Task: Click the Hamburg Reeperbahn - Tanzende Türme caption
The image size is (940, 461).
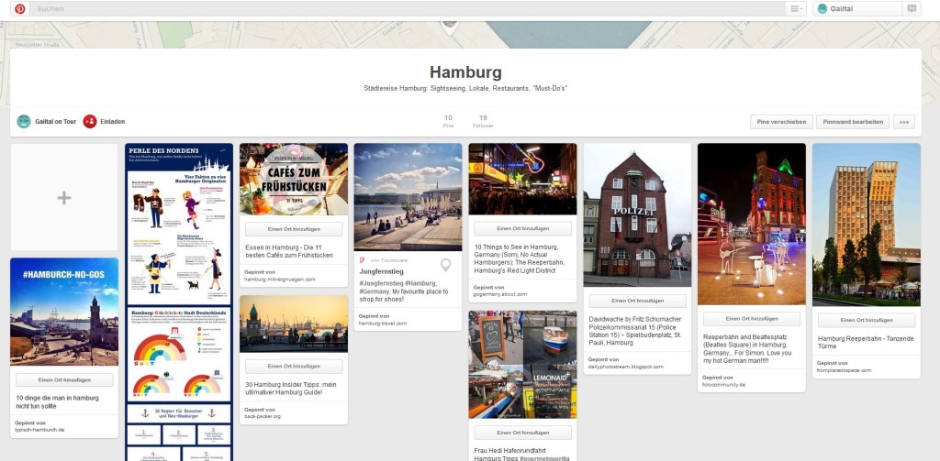Action: click(x=866, y=343)
